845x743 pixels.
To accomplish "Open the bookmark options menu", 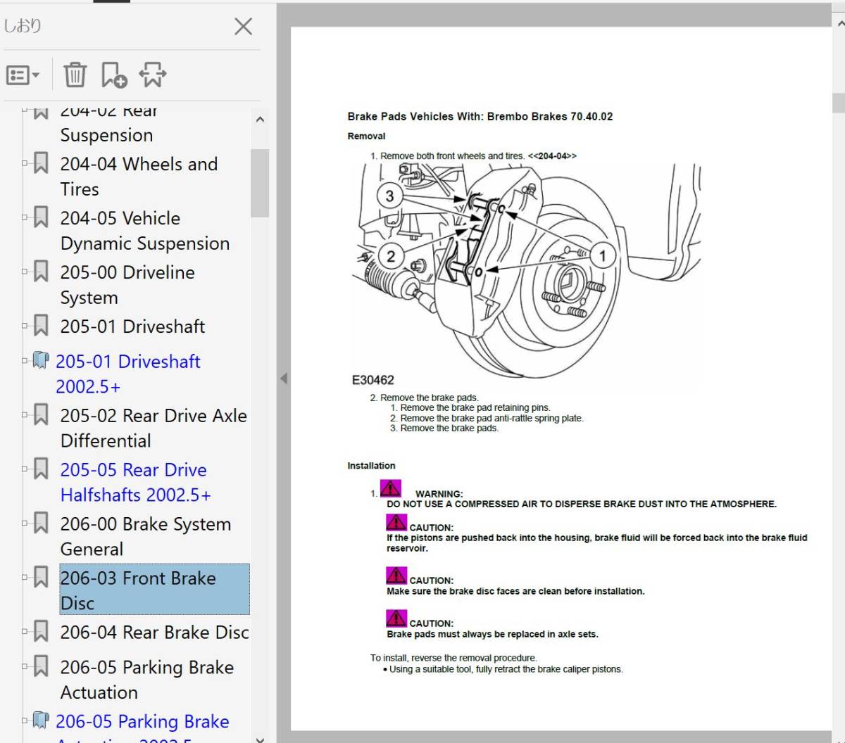I will pos(23,75).
